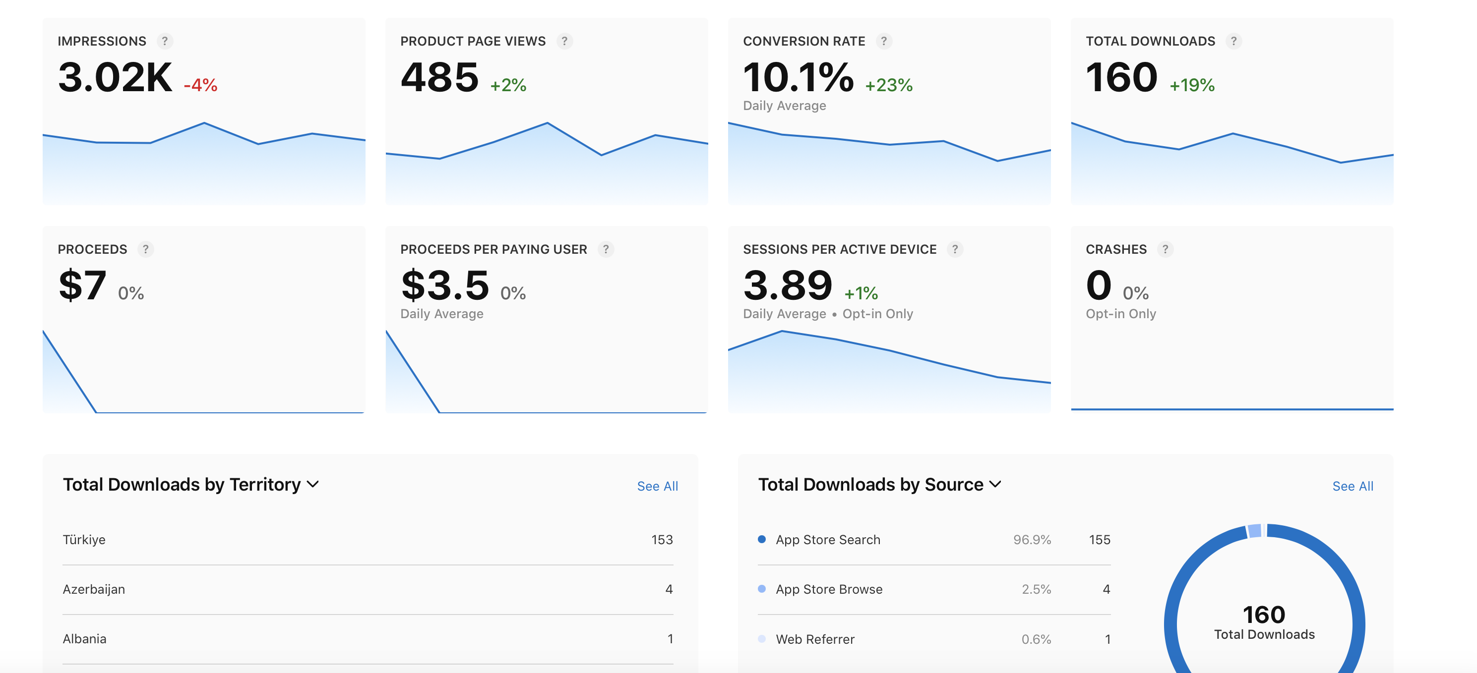Click the help icon beside Sessions Per Active Device

pyautogui.click(x=955, y=249)
